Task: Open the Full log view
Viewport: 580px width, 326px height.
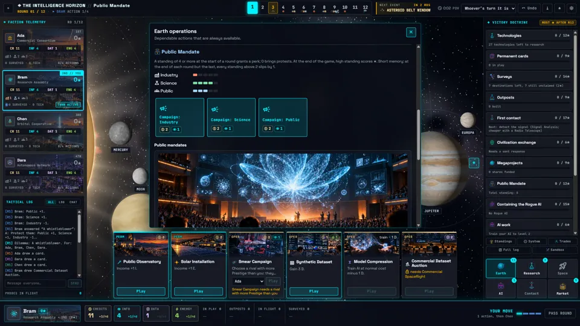Action: 509,250
